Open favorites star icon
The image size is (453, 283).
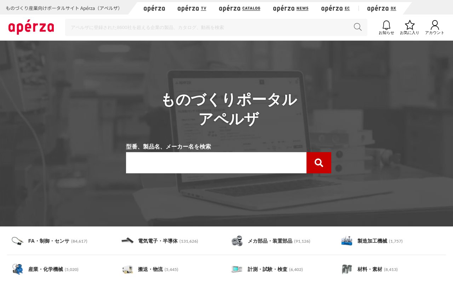[x=410, y=25]
